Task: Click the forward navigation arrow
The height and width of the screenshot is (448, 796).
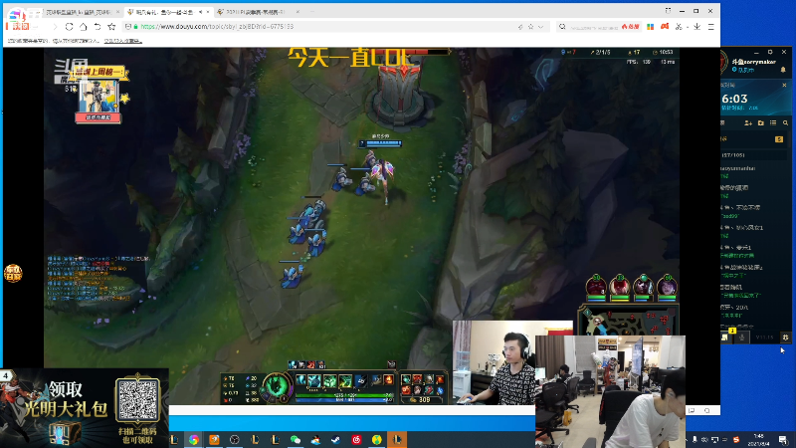Action: (55, 27)
